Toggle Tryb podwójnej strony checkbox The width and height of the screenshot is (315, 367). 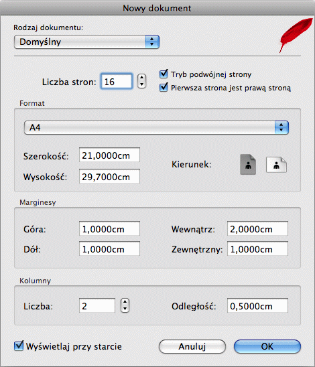click(164, 74)
